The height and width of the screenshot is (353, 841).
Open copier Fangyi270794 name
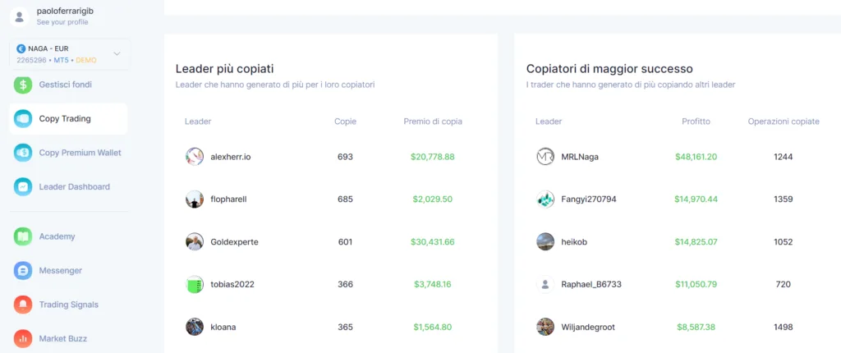pos(589,199)
